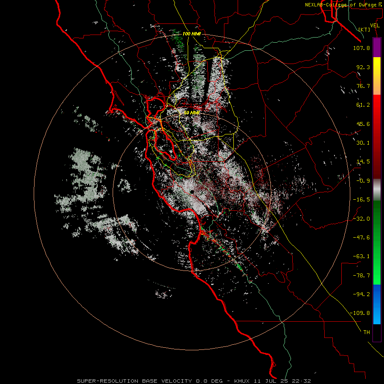The width and height of the screenshot is (384, 384).
Task: Click the 107.8 legend value
Action: [x=361, y=48]
